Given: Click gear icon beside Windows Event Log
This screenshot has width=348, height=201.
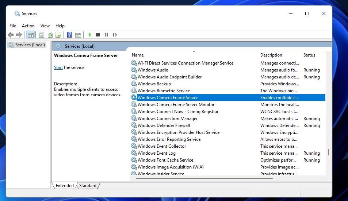Looking at the screenshot, I should click(x=134, y=153).
